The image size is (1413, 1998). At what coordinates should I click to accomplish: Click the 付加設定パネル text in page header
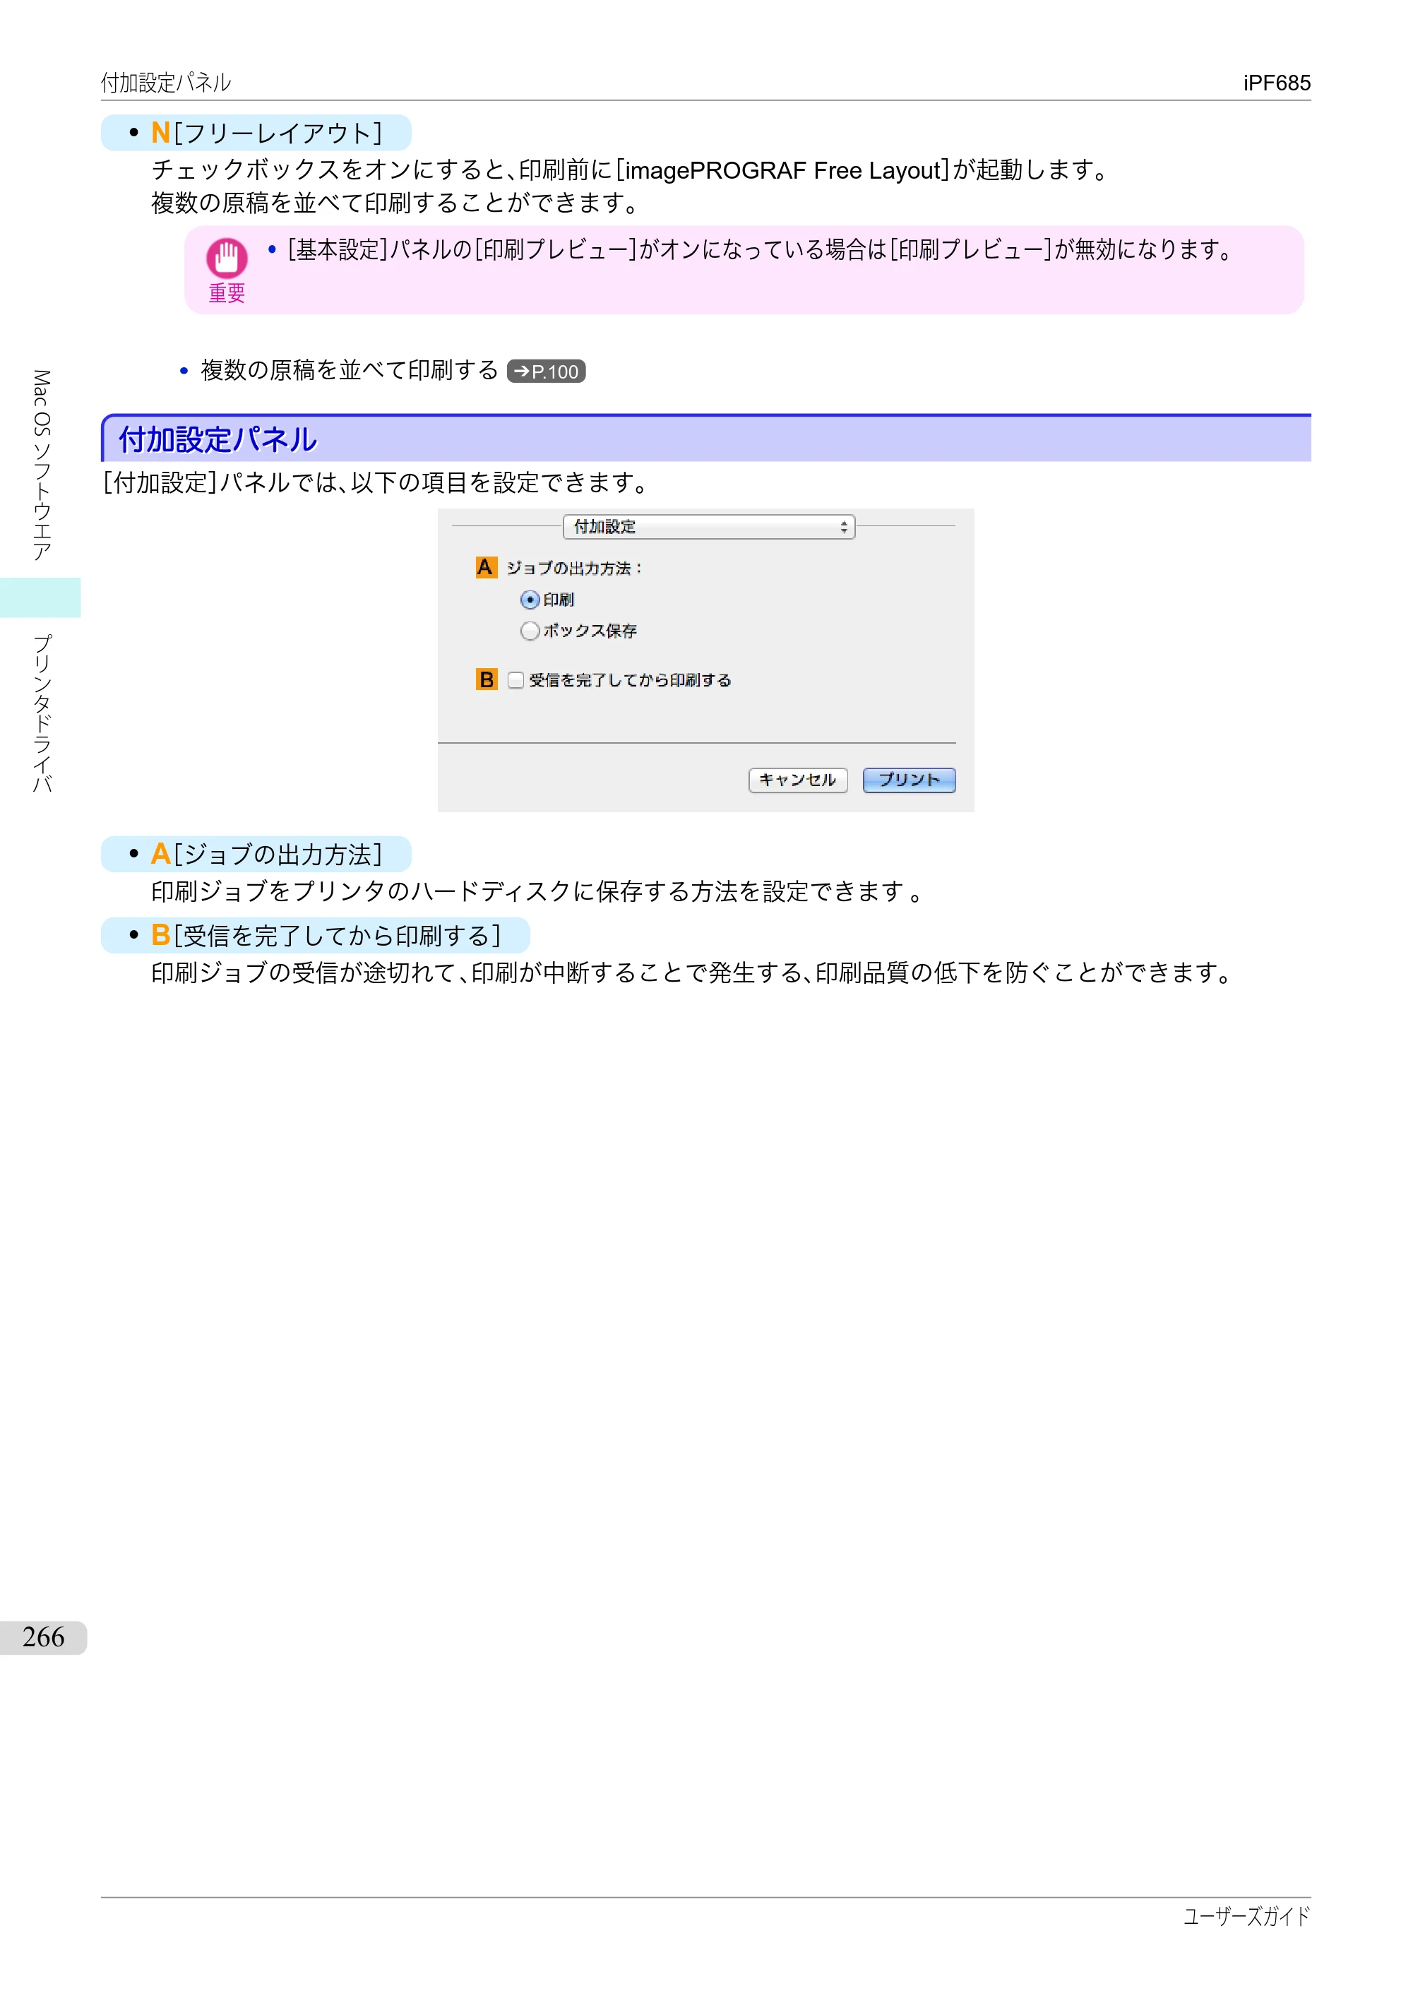166,83
